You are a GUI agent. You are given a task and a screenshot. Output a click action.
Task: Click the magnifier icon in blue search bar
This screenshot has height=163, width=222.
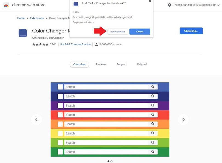click(153, 87)
